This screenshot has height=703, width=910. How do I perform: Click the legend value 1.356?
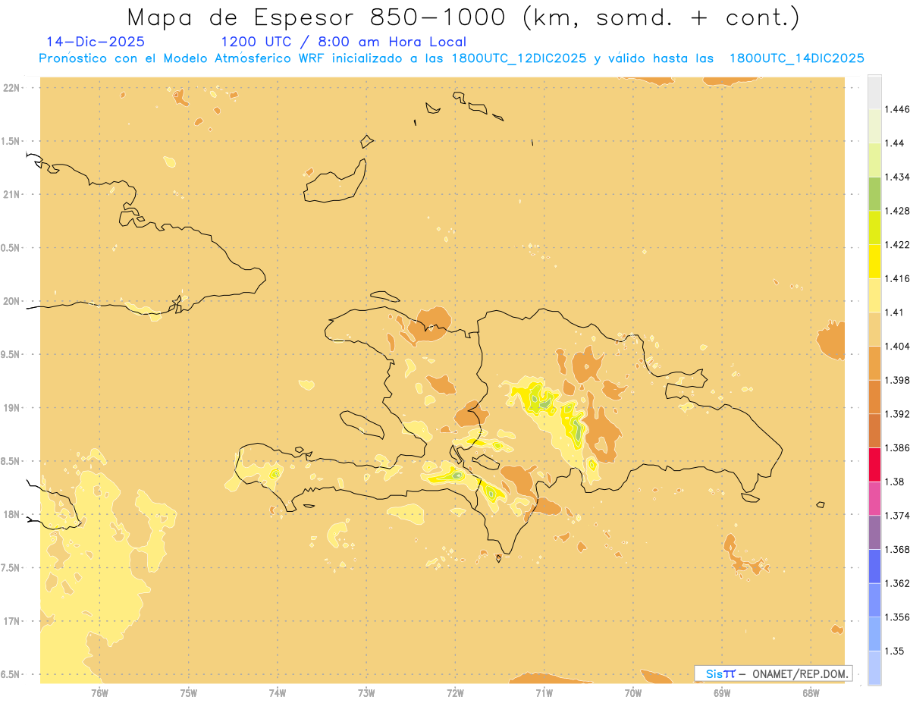coord(896,617)
